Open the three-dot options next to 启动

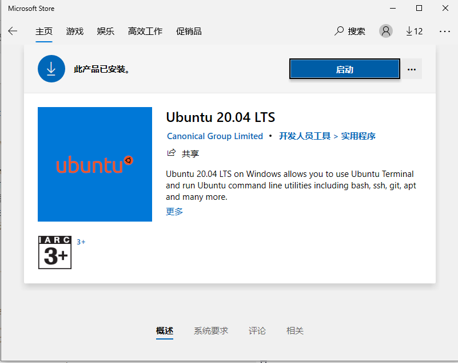[x=412, y=69]
